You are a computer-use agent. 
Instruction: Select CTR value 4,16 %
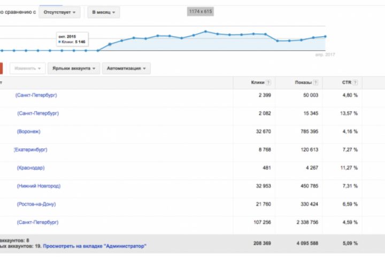[350, 132]
